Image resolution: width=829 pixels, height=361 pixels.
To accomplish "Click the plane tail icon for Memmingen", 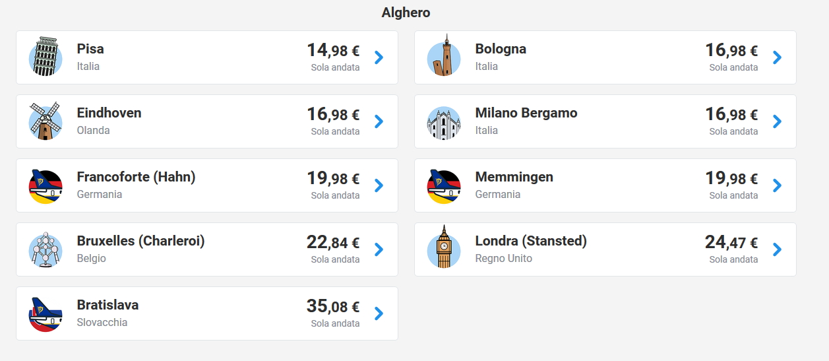I will (x=444, y=187).
